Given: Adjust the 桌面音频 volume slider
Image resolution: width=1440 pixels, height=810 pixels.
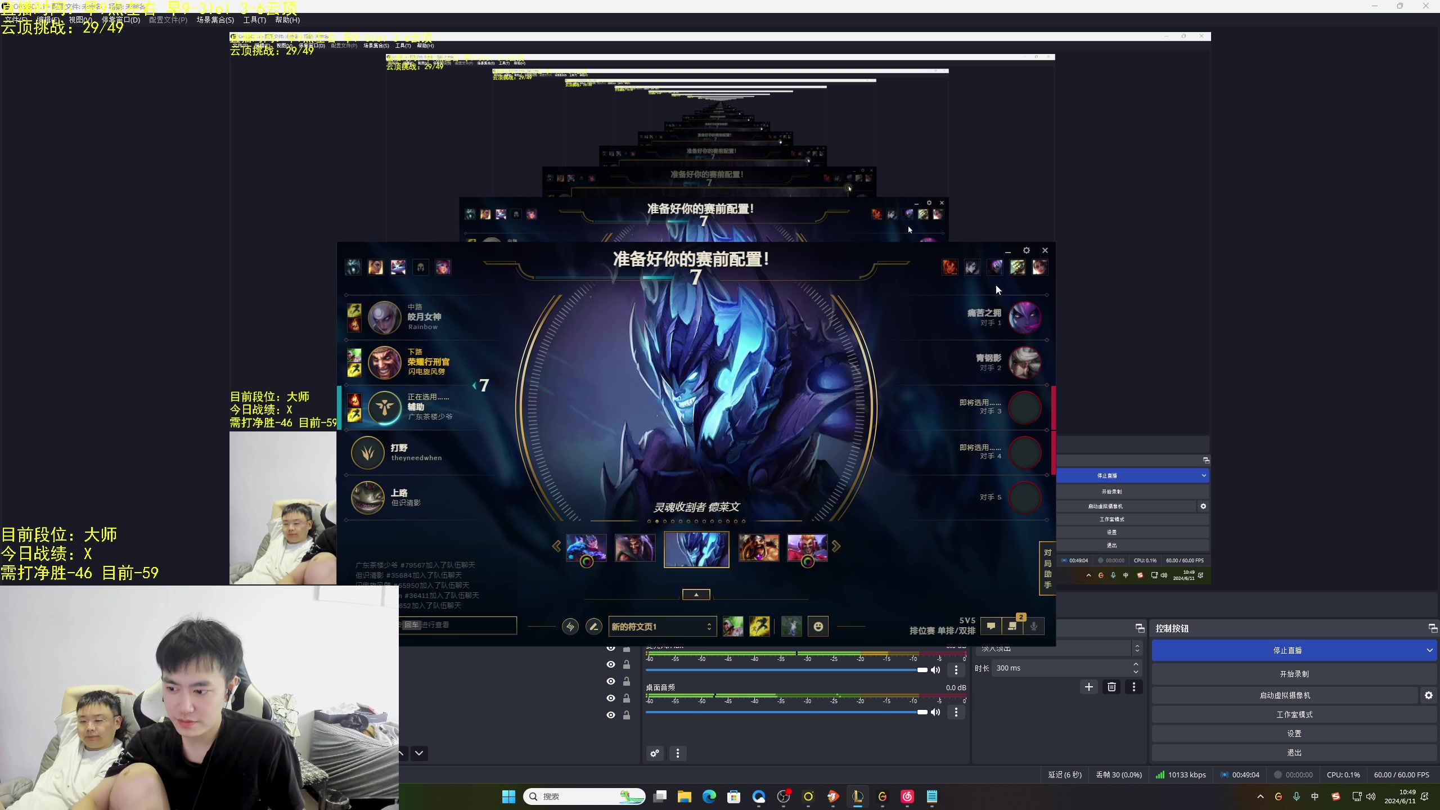Looking at the screenshot, I should point(786,712).
